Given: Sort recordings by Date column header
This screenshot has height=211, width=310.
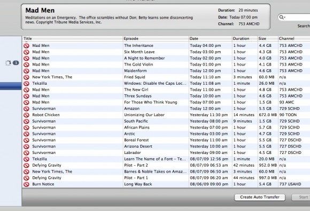Looking at the screenshot, I should tap(211, 38).
